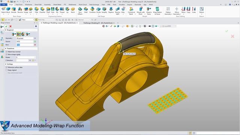Viewport: 240px width, 135px height.
Task: Click green OK checkmark in viewport corner
Action: (226, 31)
